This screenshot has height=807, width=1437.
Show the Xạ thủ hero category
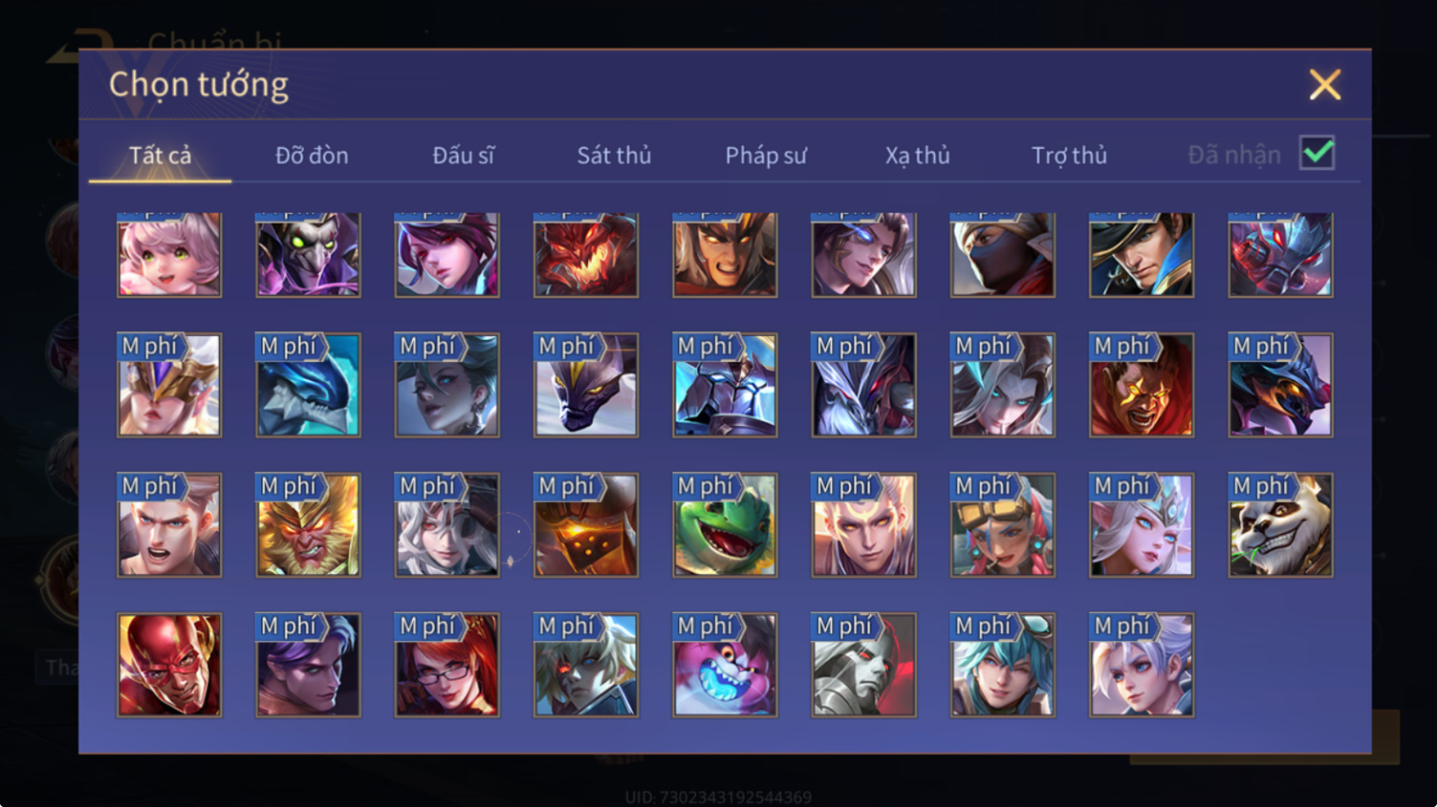[917, 155]
